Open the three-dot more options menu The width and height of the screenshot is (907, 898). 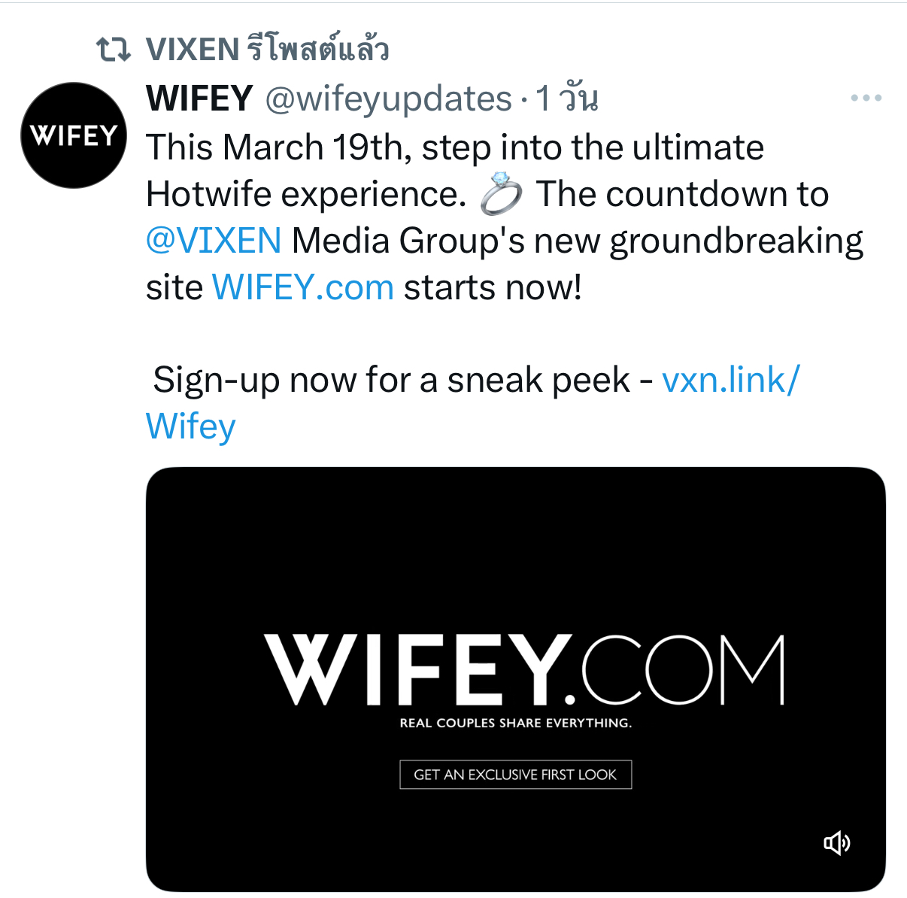[x=866, y=98]
